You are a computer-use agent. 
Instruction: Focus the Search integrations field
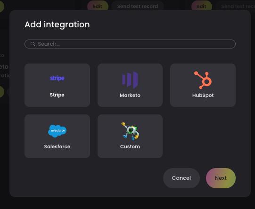(130, 44)
